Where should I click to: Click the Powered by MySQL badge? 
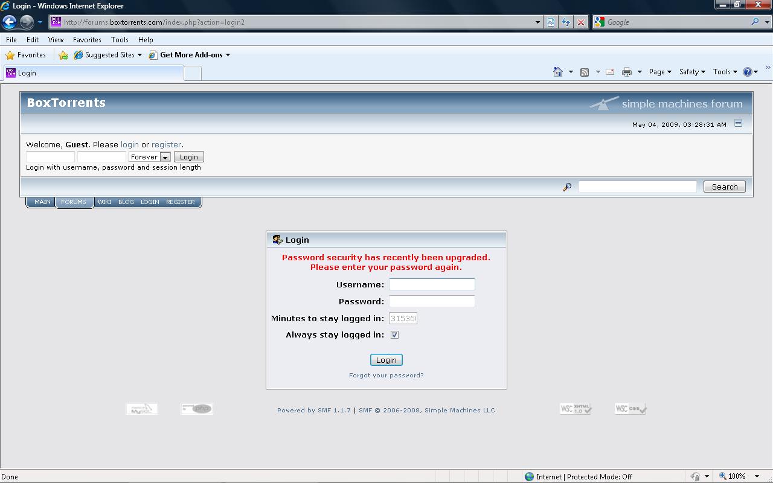(x=142, y=409)
